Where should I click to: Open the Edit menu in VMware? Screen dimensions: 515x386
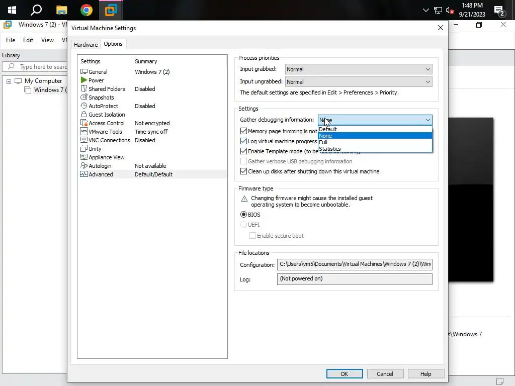[28, 40]
